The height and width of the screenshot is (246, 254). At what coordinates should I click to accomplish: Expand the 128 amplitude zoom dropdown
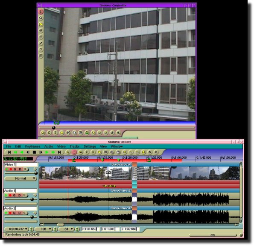click(44, 229)
